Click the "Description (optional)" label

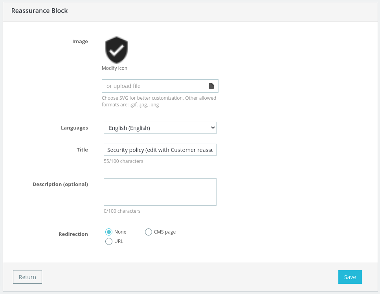[x=60, y=184]
